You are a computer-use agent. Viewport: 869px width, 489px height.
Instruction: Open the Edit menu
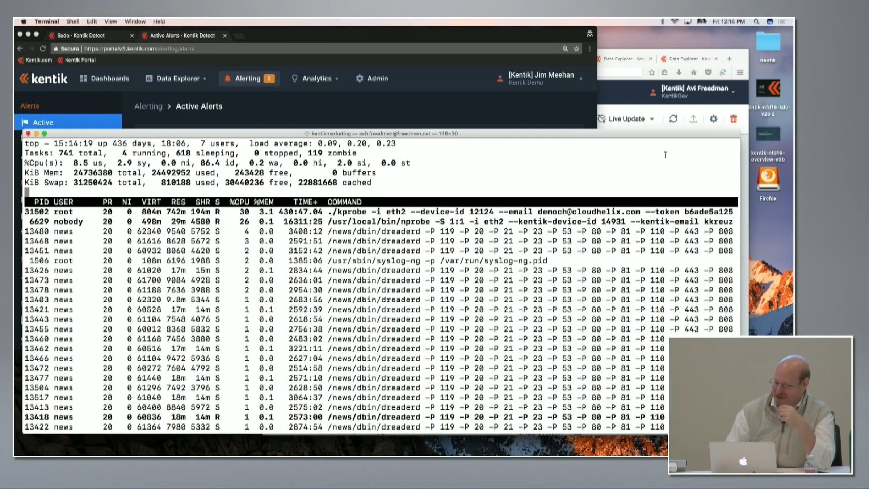[92, 22]
